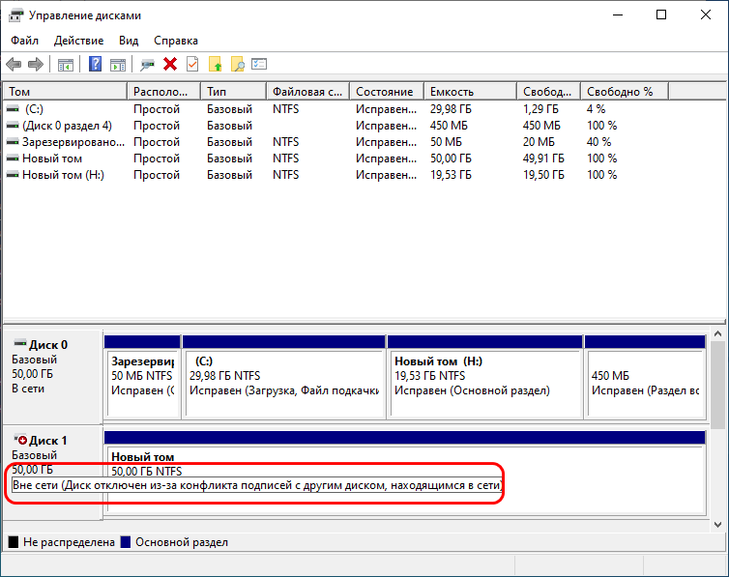729x577 pixels.
Task: Click the Forward arrow toolbar icon
Action: pyautogui.click(x=36, y=64)
